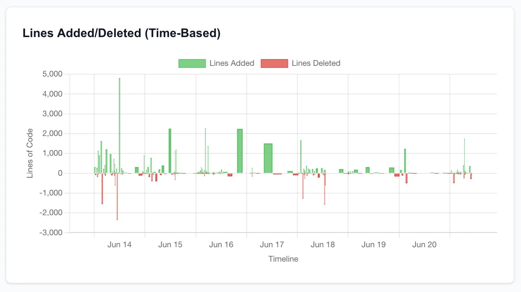Click the -3,000 y-axis value
This screenshot has height=292, width=521.
coord(51,233)
